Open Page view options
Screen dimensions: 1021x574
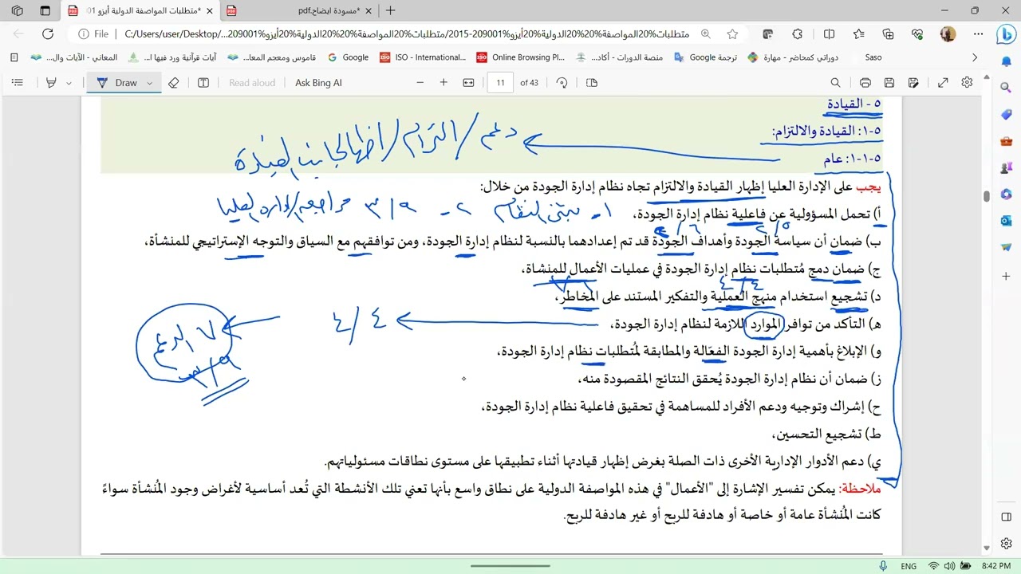click(x=592, y=83)
